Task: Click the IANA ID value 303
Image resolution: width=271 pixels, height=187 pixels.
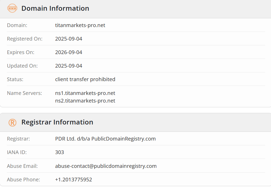Action: 59,152
